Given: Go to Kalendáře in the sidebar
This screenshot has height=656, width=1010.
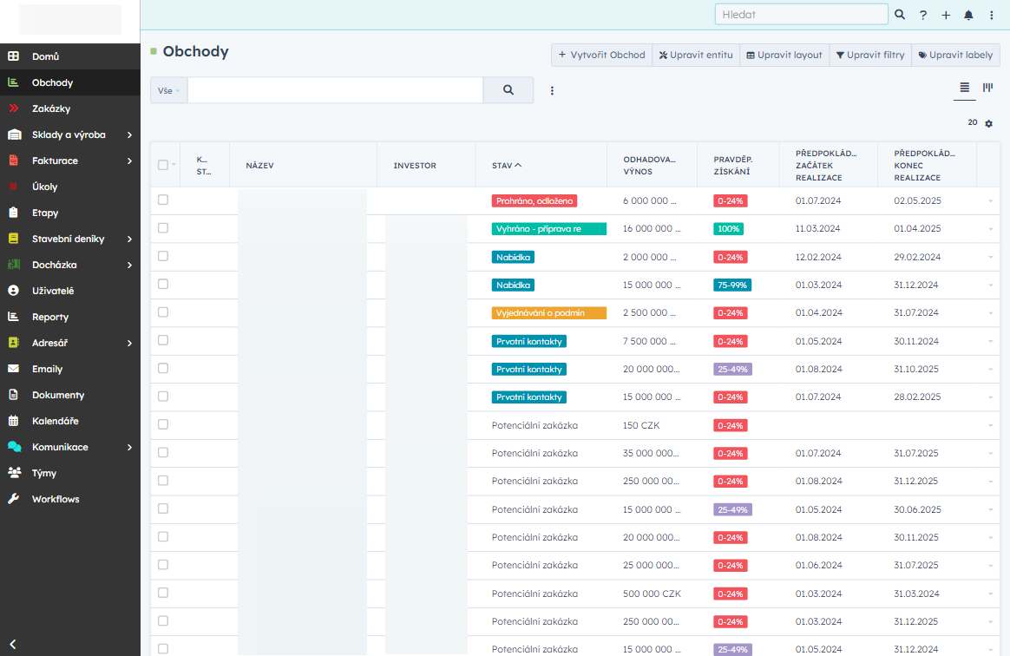Looking at the screenshot, I should [x=55, y=421].
